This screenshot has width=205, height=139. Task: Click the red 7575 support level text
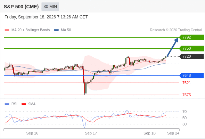[187, 95]
